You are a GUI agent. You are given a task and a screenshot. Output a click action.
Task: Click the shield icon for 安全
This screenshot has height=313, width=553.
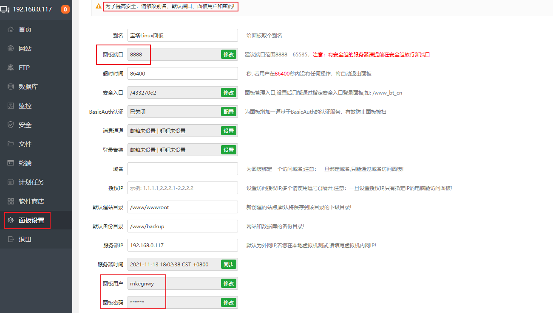tap(11, 125)
